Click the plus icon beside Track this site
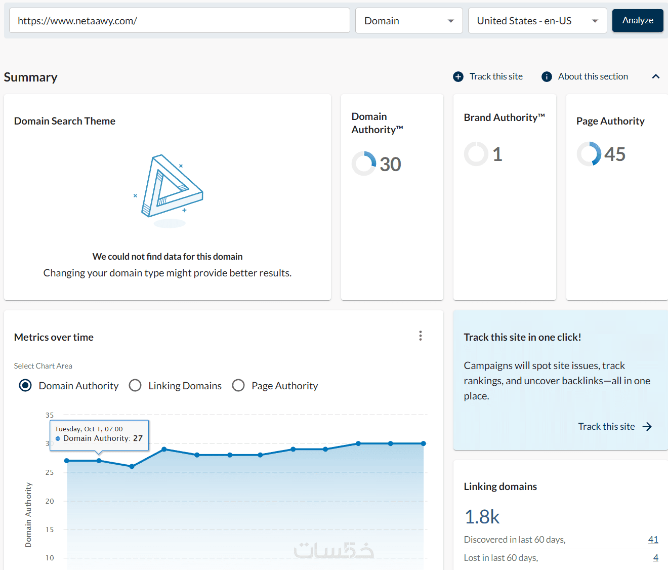The height and width of the screenshot is (570, 668). pos(458,76)
